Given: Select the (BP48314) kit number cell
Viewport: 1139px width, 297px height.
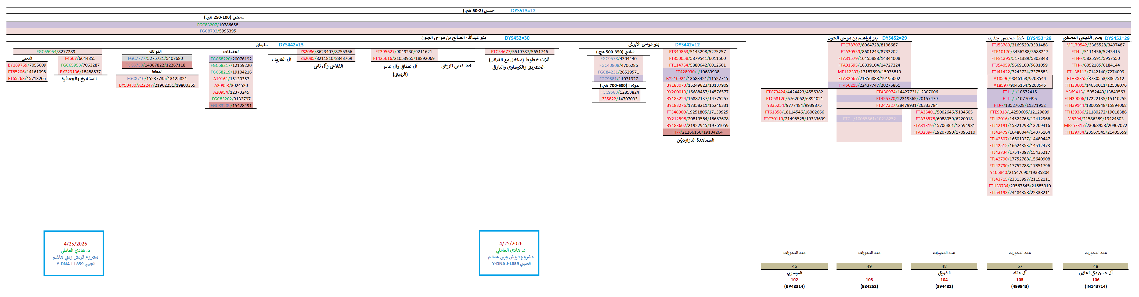Looking at the screenshot, I should [794, 287].
